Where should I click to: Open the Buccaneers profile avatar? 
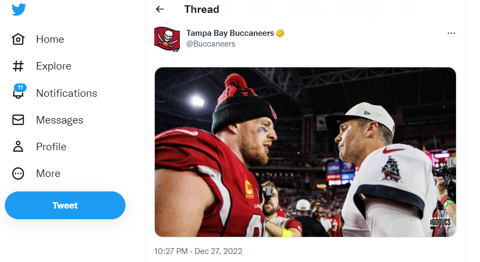[x=167, y=39]
